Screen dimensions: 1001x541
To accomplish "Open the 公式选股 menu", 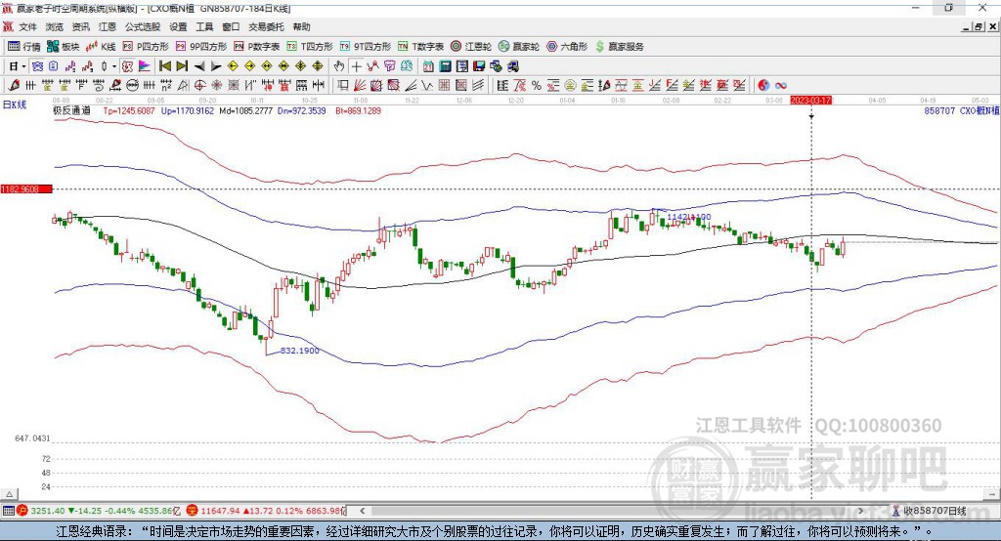I will (x=143, y=26).
